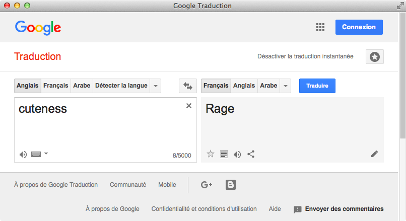Click the Traduire button
The width and height of the screenshot is (406, 221).
tap(317, 86)
